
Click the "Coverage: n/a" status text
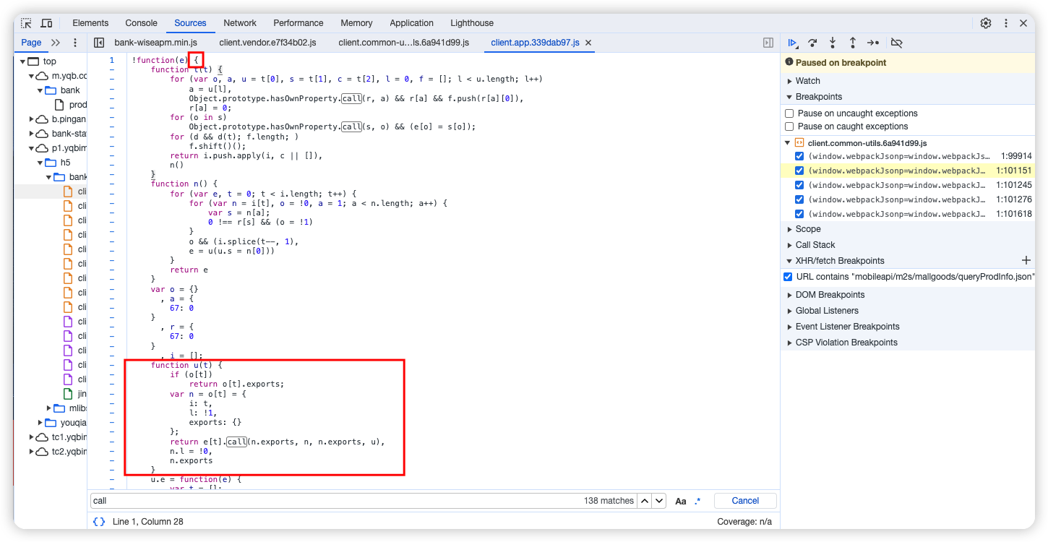coord(744,522)
